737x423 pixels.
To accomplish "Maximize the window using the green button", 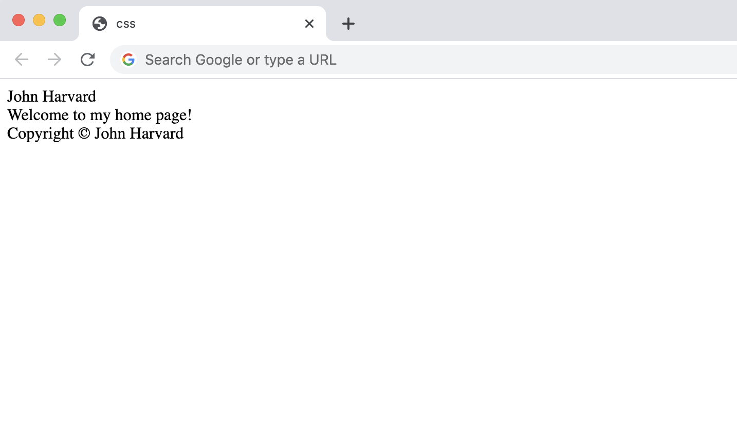I will pos(60,20).
